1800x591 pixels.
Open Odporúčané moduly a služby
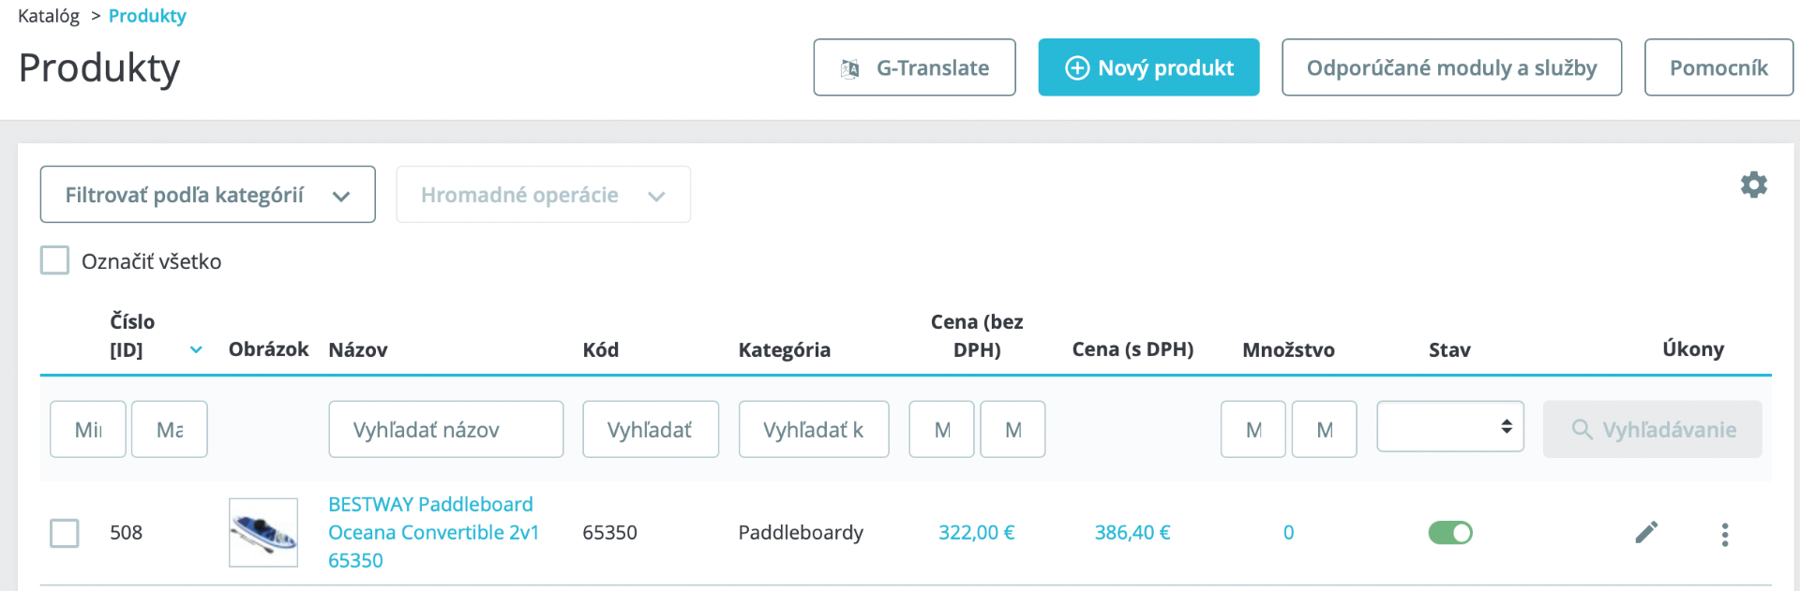coord(1451,67)
